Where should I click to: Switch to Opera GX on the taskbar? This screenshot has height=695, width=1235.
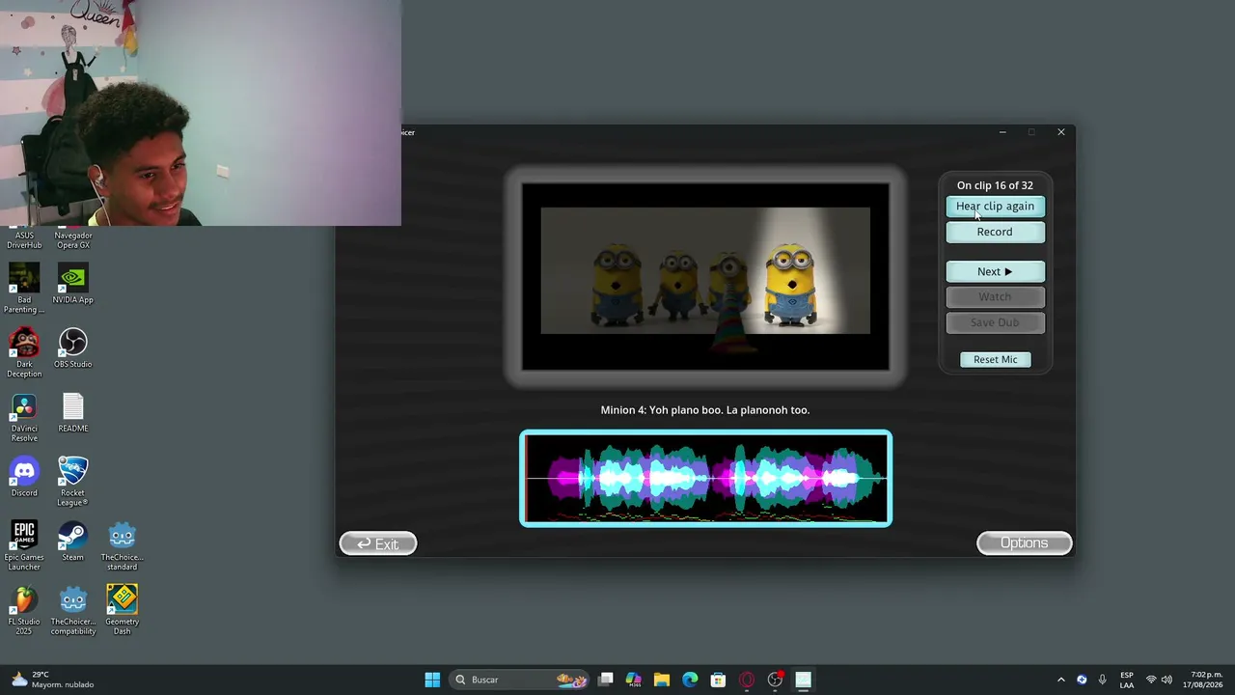click(747, 680)
